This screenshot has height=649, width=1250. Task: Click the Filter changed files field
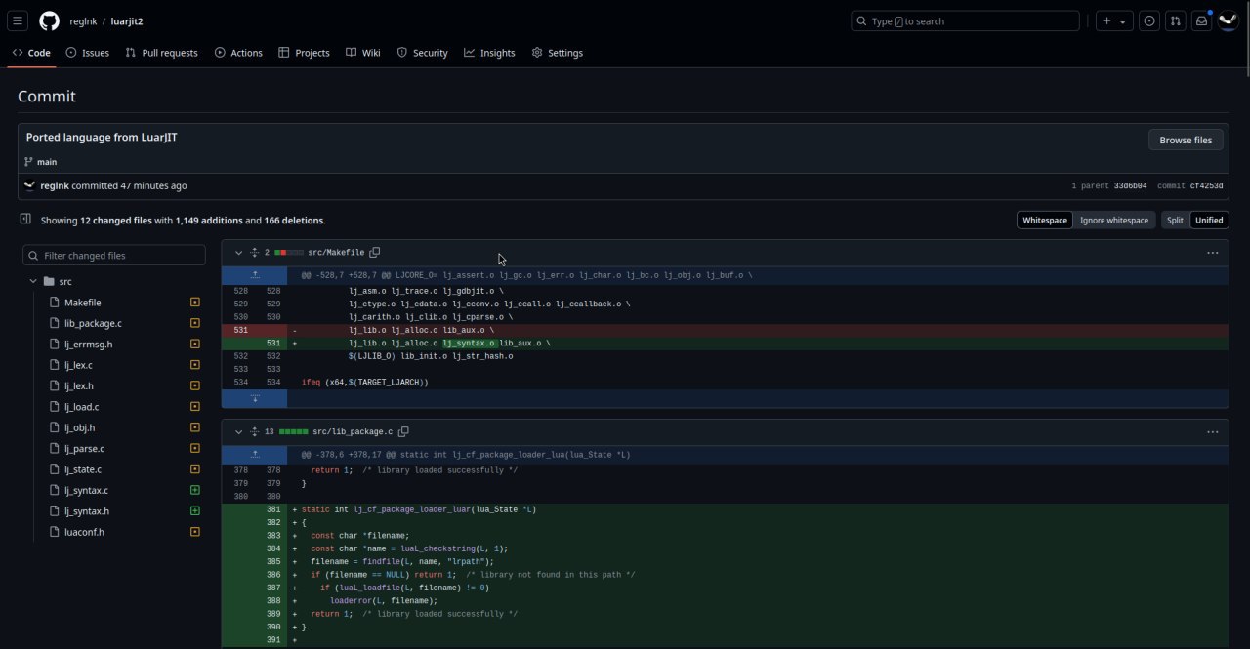(115, 256)
